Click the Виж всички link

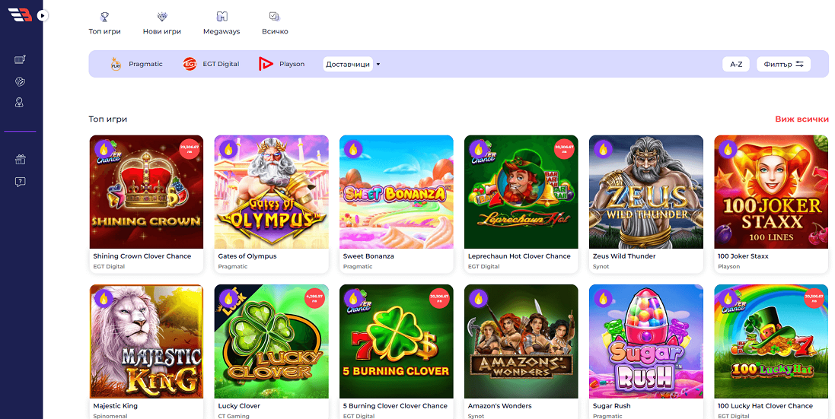[802, 119]
